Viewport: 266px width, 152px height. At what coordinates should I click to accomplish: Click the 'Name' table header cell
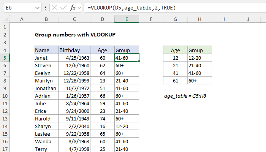[46, 50]
